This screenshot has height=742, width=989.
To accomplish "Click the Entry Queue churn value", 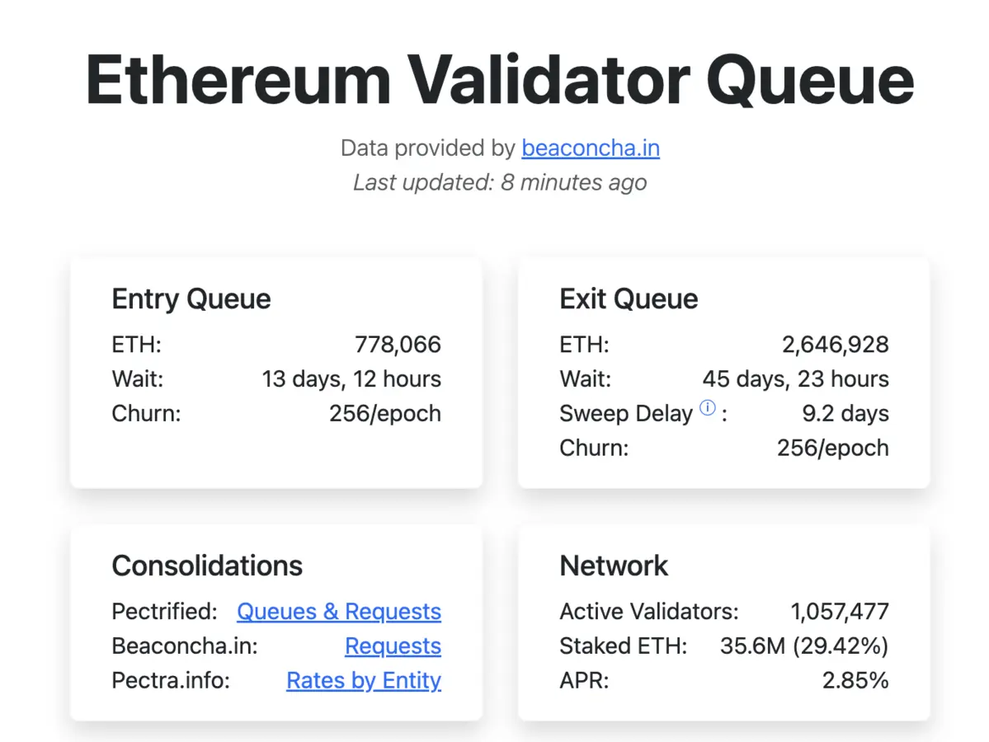I will coord(384,414).
